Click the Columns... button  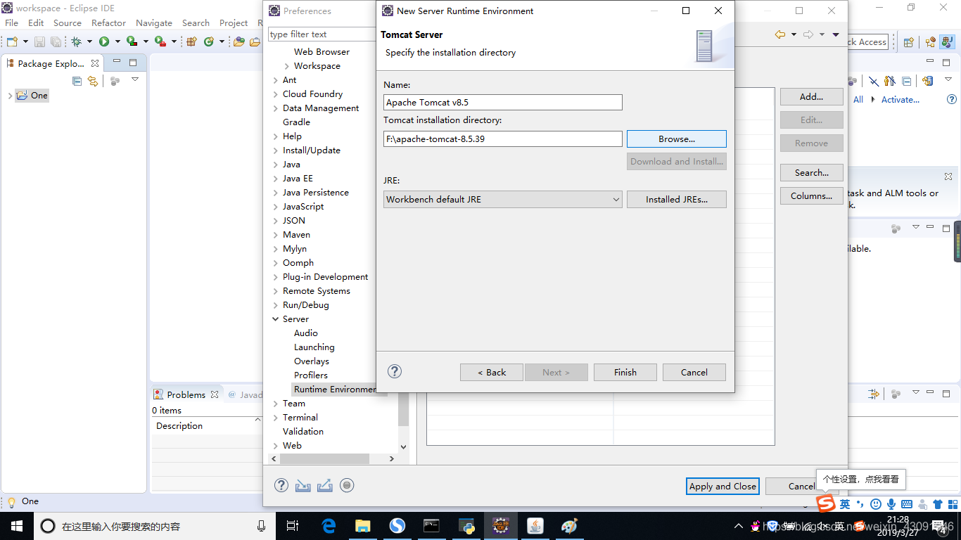pos(811,195)
